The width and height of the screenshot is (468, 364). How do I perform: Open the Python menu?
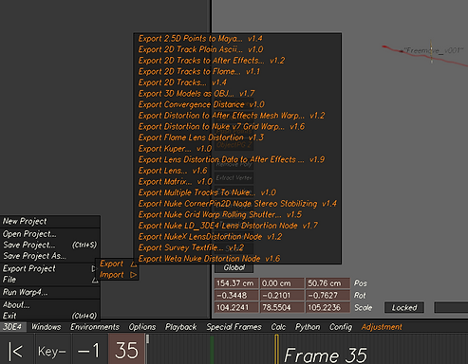tap(308, 327)
